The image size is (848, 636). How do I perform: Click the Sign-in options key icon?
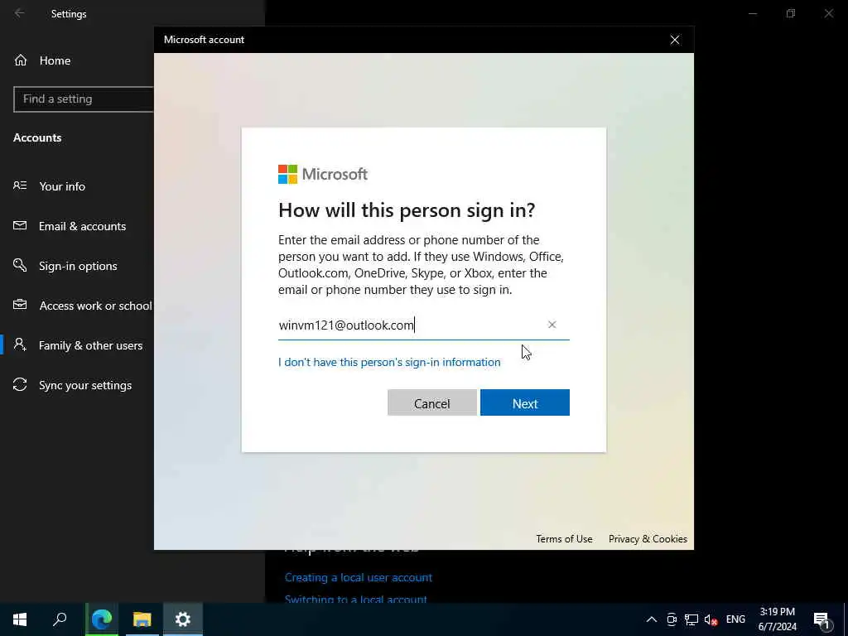click(x=20, y=265)
